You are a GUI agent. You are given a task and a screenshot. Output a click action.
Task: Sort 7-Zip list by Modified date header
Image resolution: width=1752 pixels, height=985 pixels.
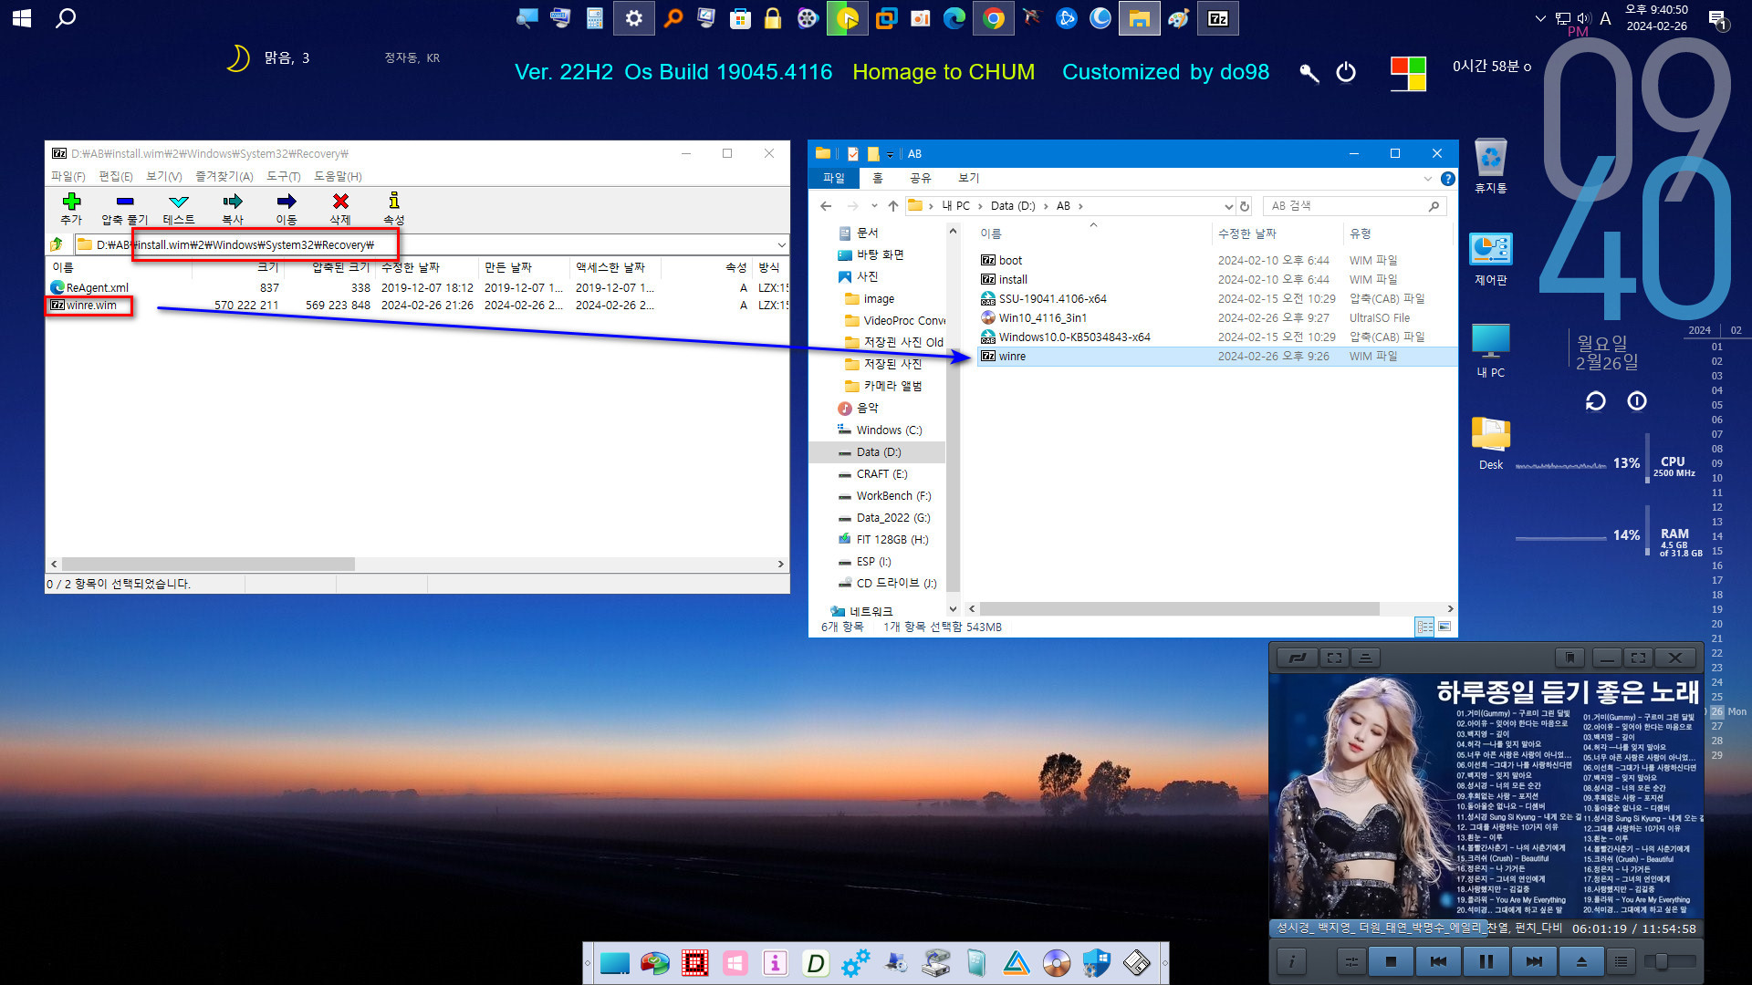[x=425, y=267]
